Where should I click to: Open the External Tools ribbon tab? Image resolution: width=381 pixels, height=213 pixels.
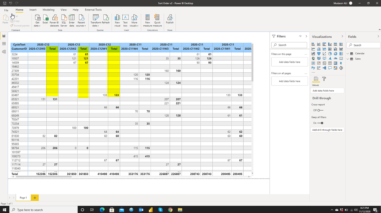(x=93, y=10)
